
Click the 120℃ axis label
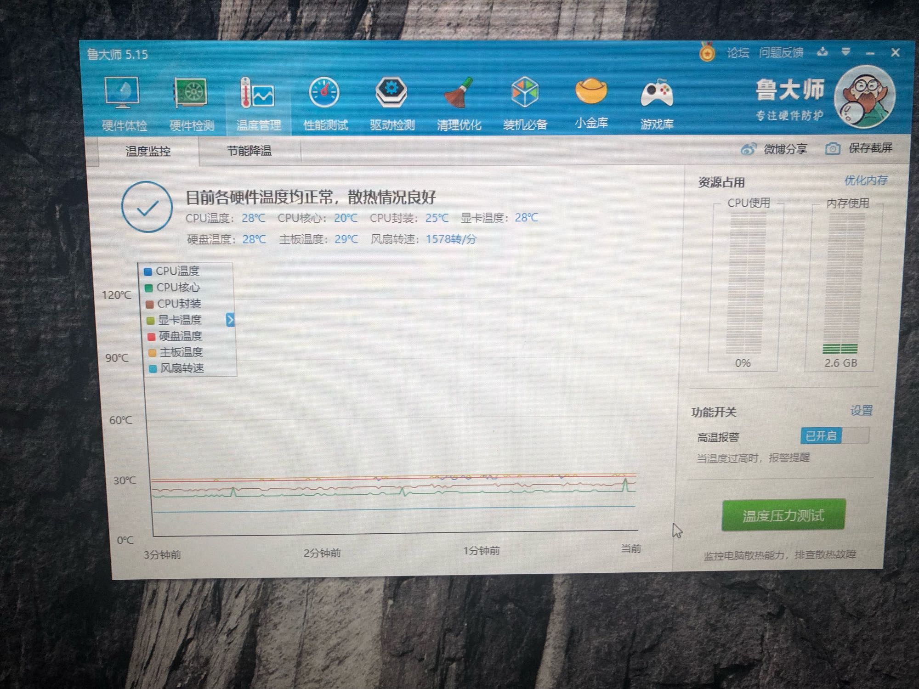click(116, 295)
